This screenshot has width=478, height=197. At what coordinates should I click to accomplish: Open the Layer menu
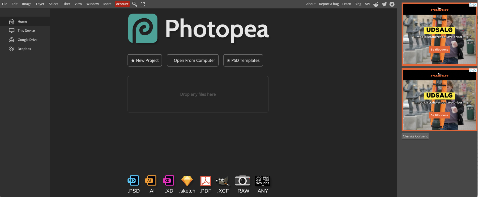pos(40,4)
